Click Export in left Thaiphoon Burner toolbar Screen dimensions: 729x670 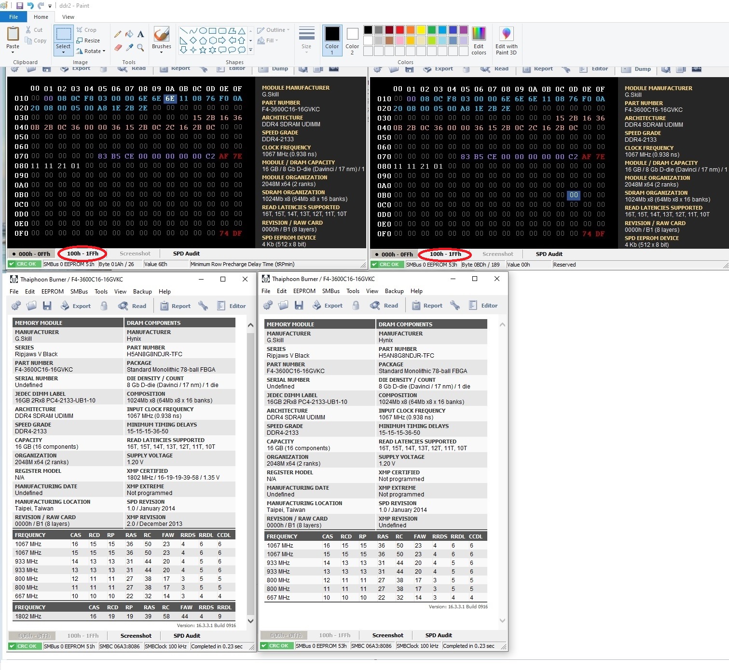[x=76, y=306]
